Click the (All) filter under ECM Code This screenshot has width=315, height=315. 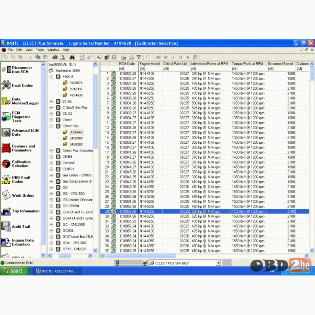click(128, 69)
